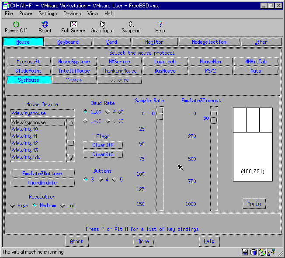Open the Power menu
Image resolution: width=285 pixels, height=258 pixels.
26,14
